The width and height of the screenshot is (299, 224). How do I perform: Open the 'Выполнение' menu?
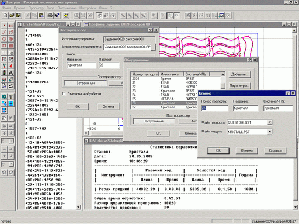click(x=67, y=8)
